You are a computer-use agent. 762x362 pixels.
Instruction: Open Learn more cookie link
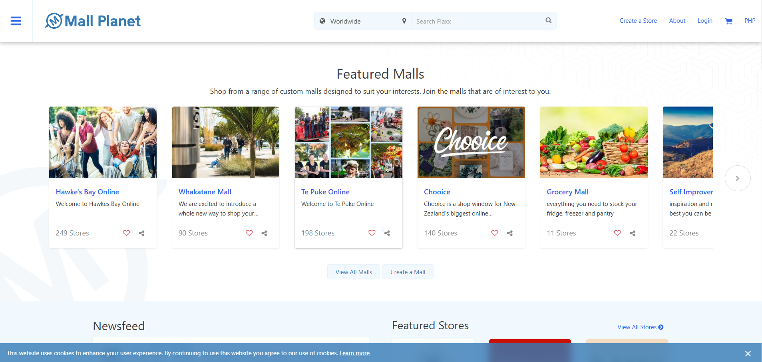pos(354,353)
